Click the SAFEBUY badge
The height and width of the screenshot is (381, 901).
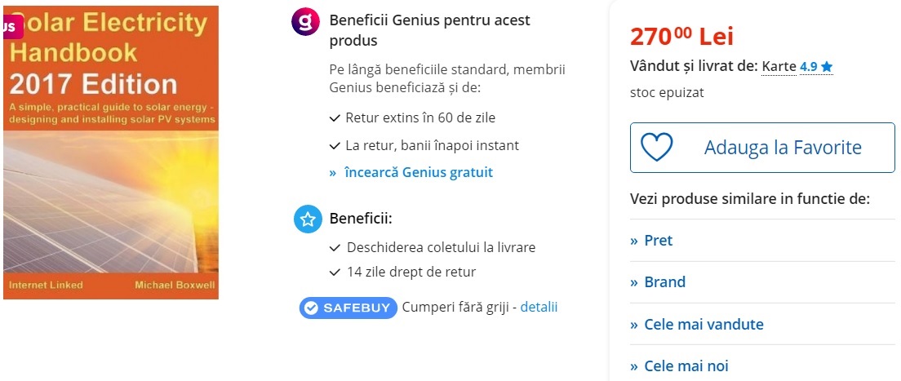tap(348, 308)
